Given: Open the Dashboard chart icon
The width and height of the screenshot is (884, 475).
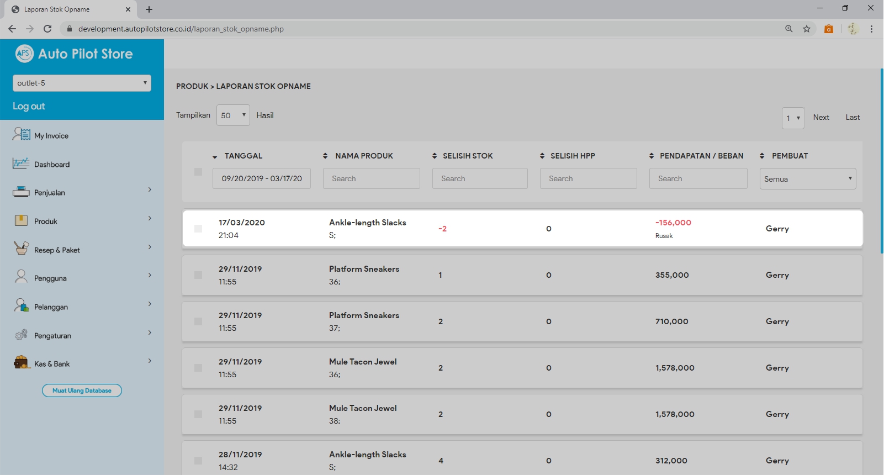Looking at the screenshot, I should click(21, 163).
